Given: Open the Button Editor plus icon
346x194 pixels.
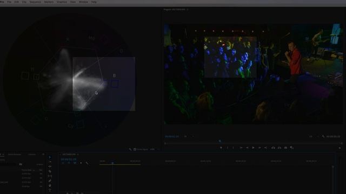Looking at the screenshot, I should point(340,148).
